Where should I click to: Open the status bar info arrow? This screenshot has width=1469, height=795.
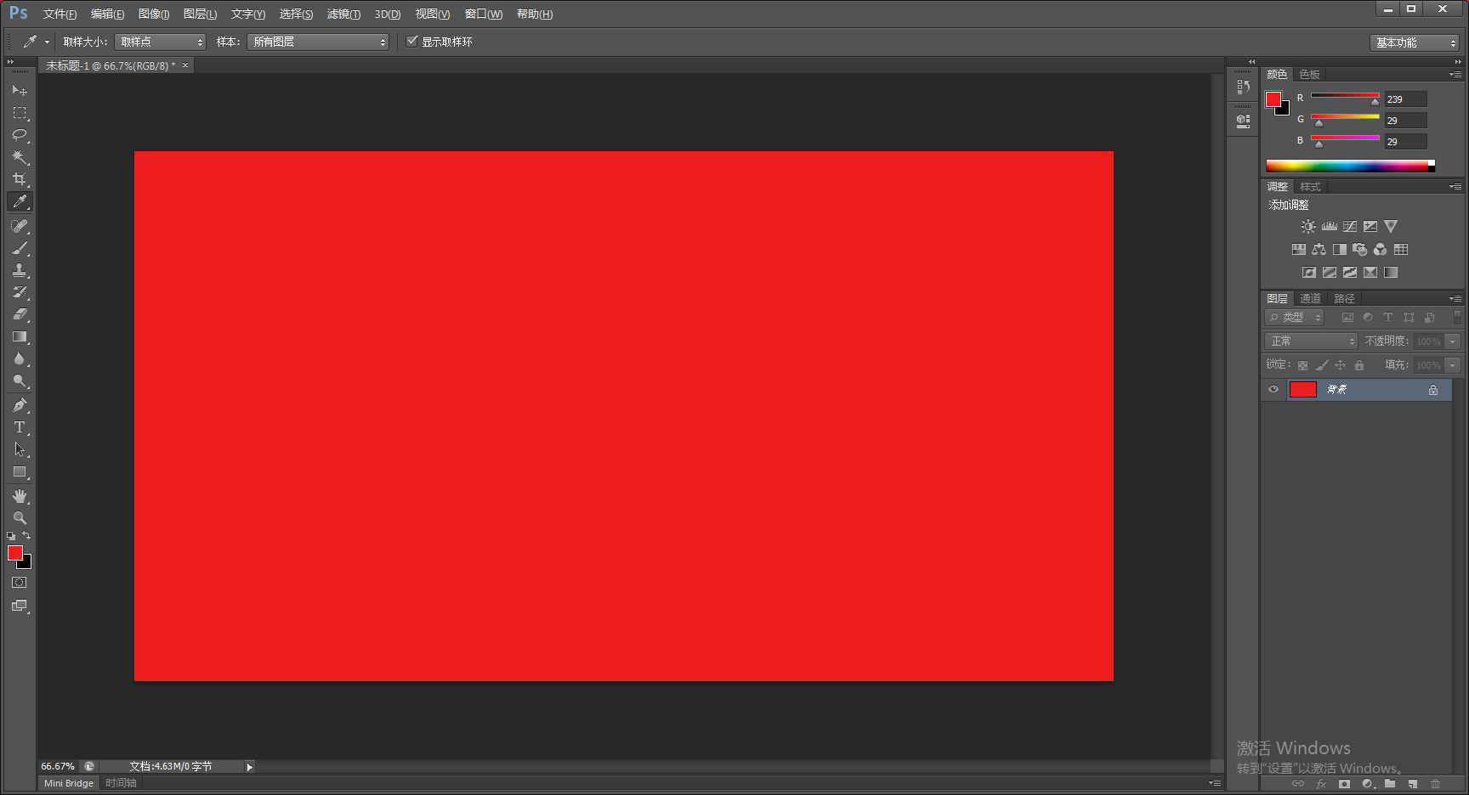pyautogui.click(x=249, y=767)
